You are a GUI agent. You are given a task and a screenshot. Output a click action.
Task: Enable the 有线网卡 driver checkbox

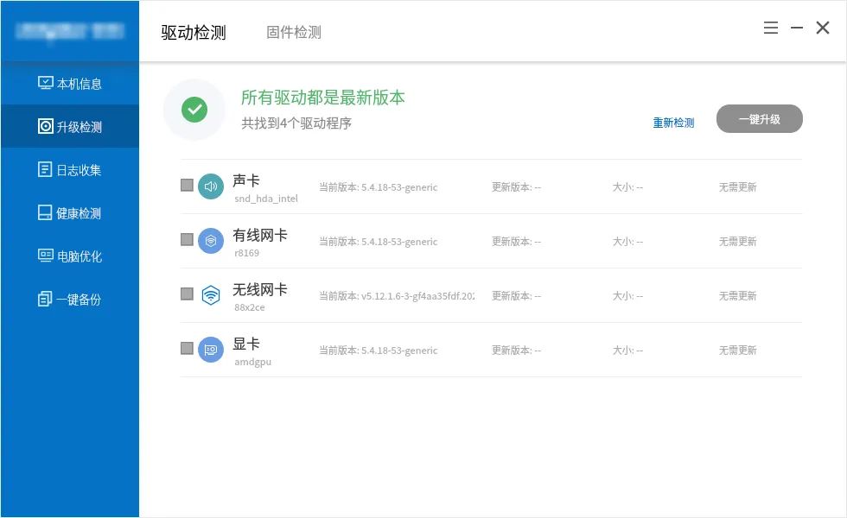click(x=186, y=241)
